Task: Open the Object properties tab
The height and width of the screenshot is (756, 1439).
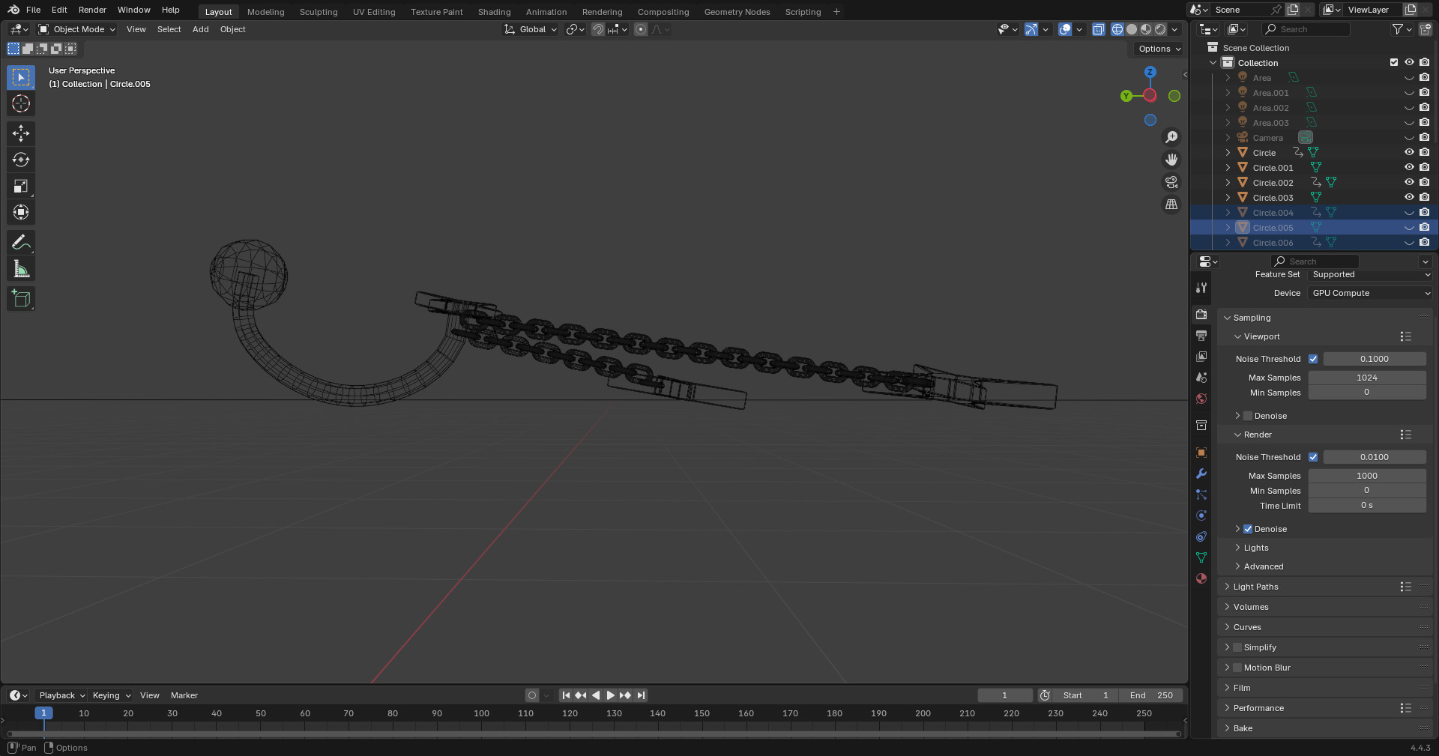Action: [1201, 453]
